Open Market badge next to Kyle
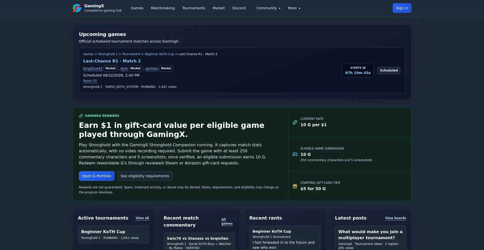 click(135, 68)
